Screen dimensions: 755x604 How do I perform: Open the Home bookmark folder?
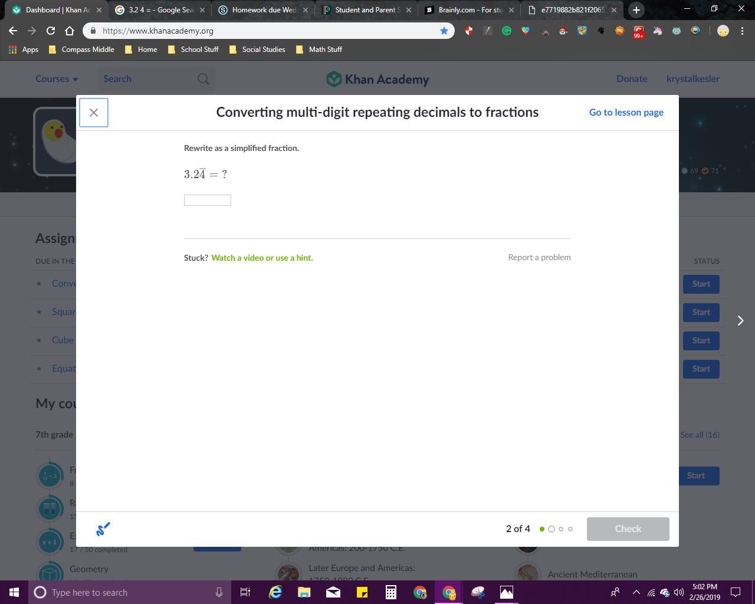tap(140, 50)
